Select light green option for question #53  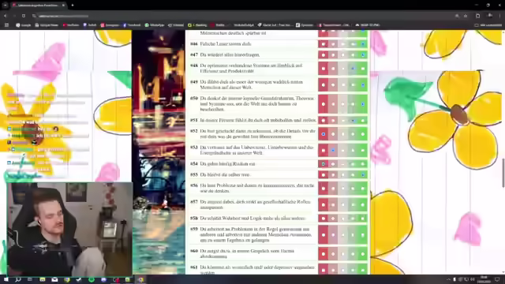(x=353, y=151)
